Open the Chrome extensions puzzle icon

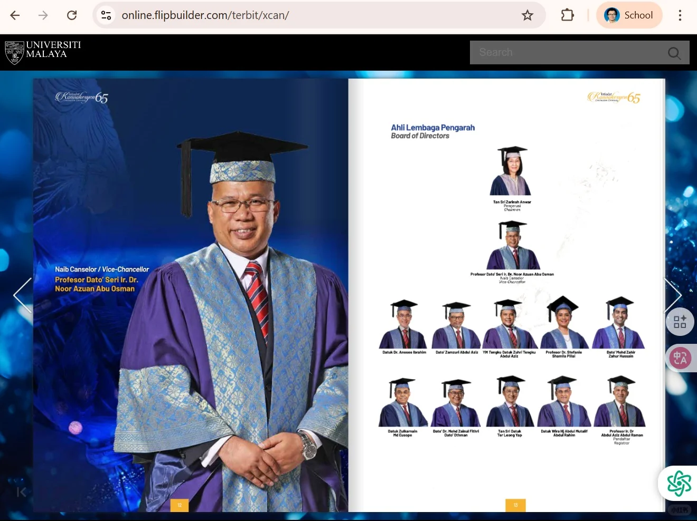coord(567,15)
